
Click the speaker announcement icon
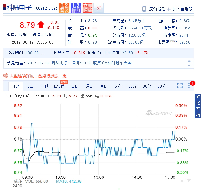pyautogui.click(x=5, y=75)
